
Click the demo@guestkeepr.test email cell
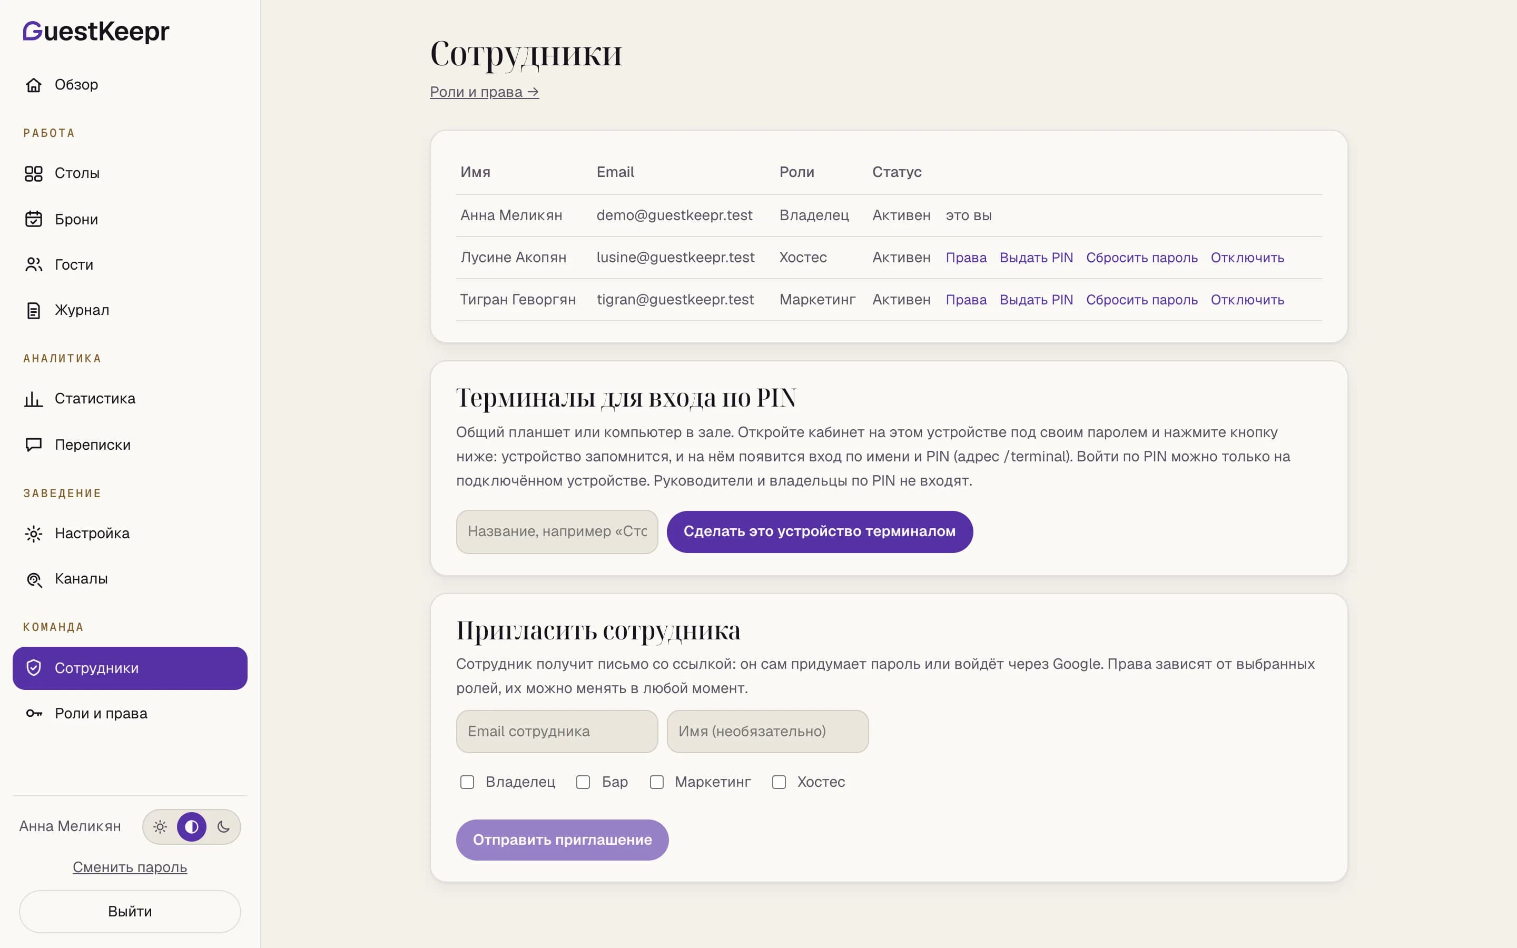tap(675, 216)
